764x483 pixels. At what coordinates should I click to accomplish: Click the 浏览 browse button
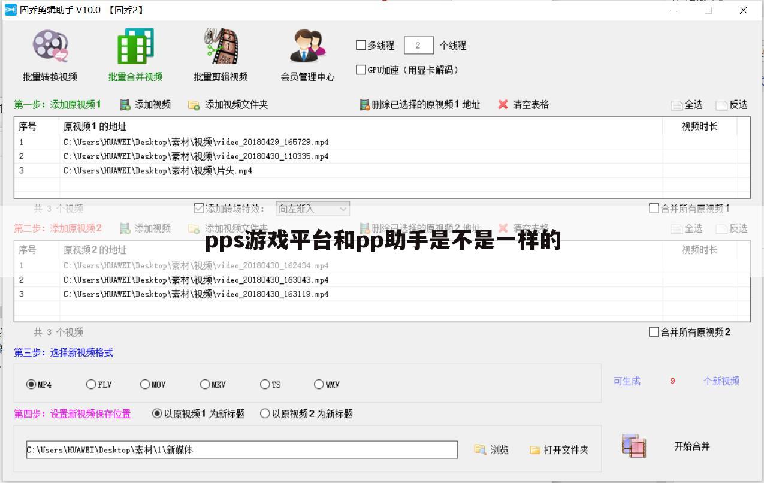coord(491,449)
